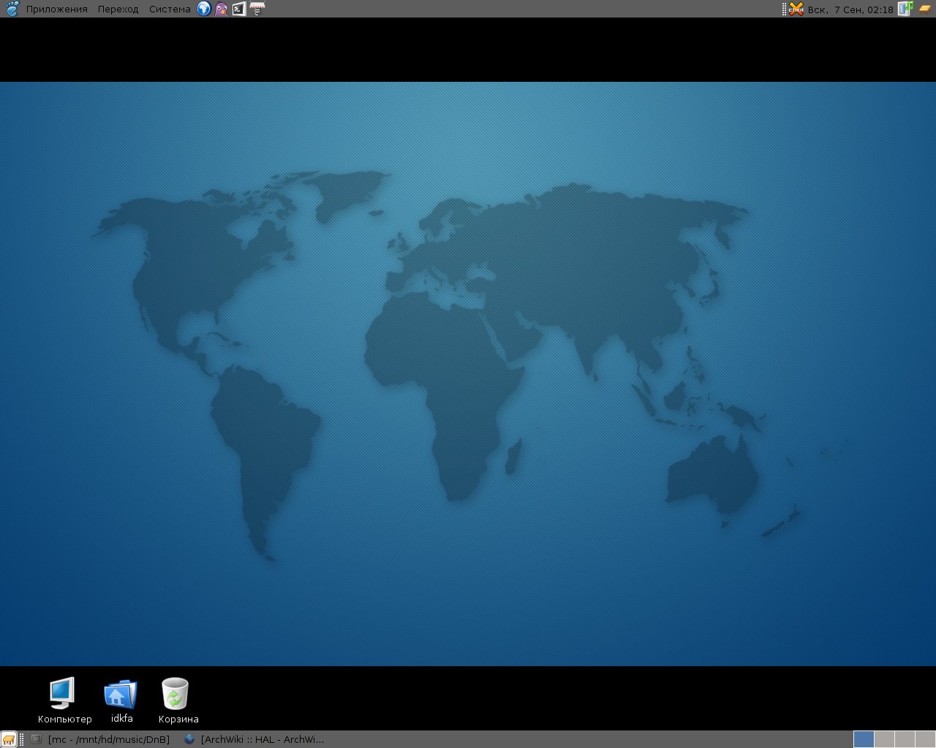Open the GNOME foot main menu icon
This screenshot has height=748, width=936.
tap(12, 9)
